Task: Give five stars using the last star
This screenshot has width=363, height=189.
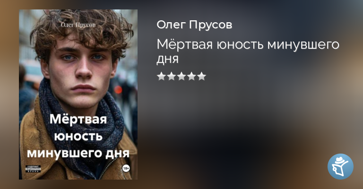Action: tap(202, 76)
